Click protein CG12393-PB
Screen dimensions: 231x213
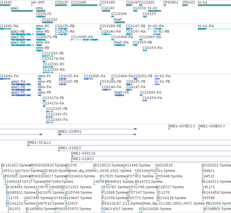pyautogui.click(x=57, y=109)
